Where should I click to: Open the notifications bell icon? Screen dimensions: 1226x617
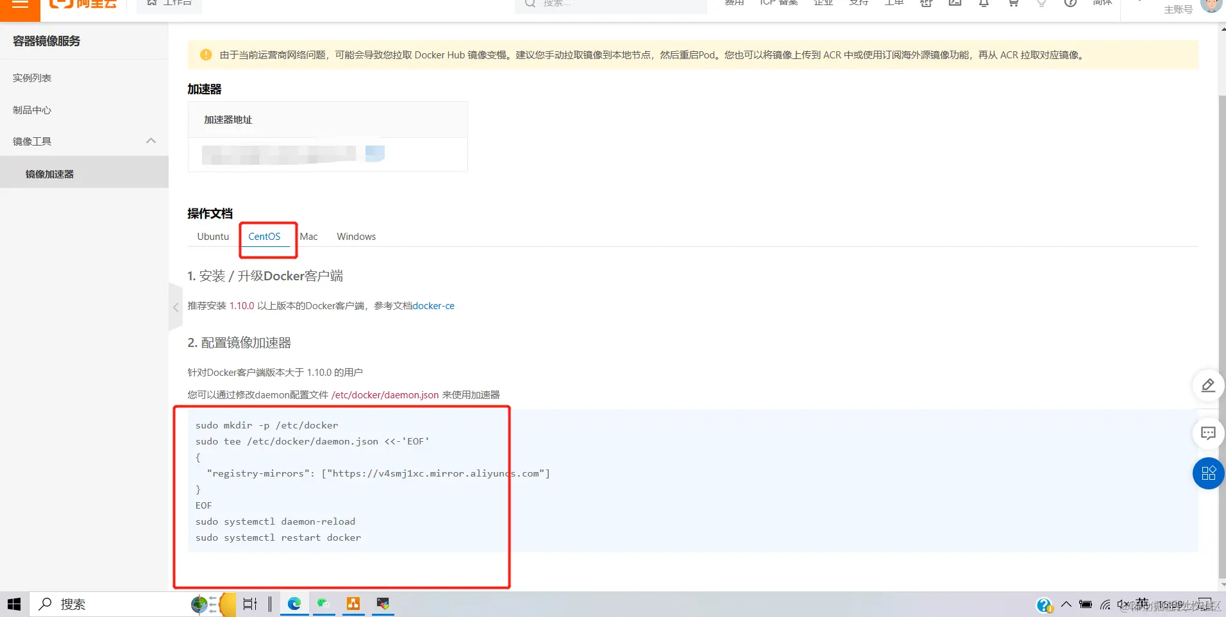pyautogui.click(x=983, y=3)
